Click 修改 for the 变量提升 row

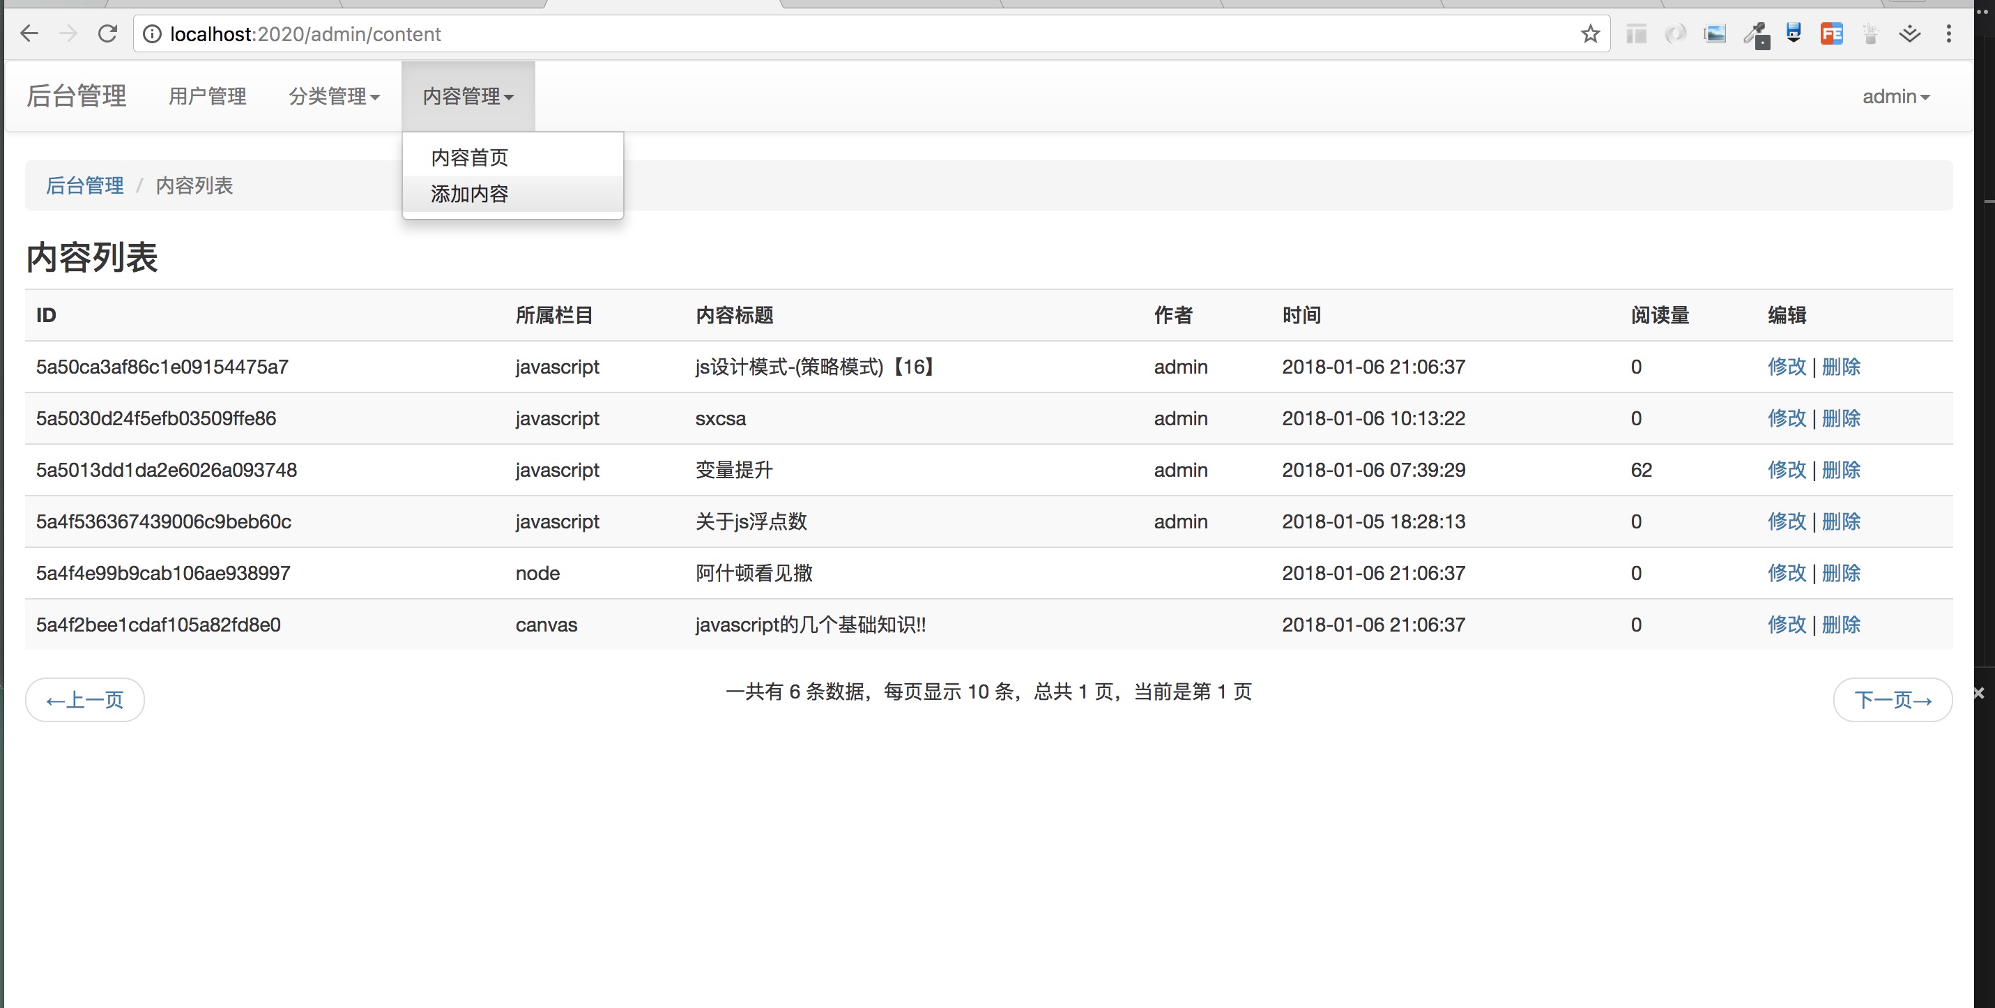(1786, 470)
